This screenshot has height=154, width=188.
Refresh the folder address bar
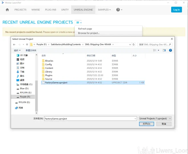pos(133,45)
